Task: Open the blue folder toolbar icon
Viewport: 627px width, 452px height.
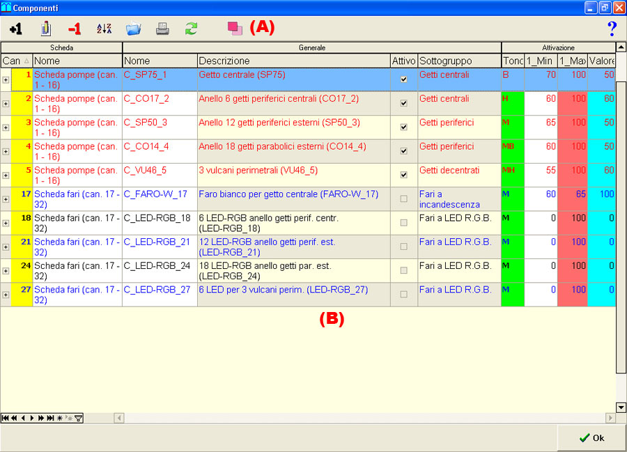Action: (x=133, y=29)
